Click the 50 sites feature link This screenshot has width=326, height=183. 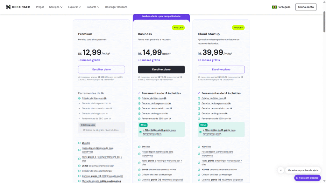click(146, 147)
